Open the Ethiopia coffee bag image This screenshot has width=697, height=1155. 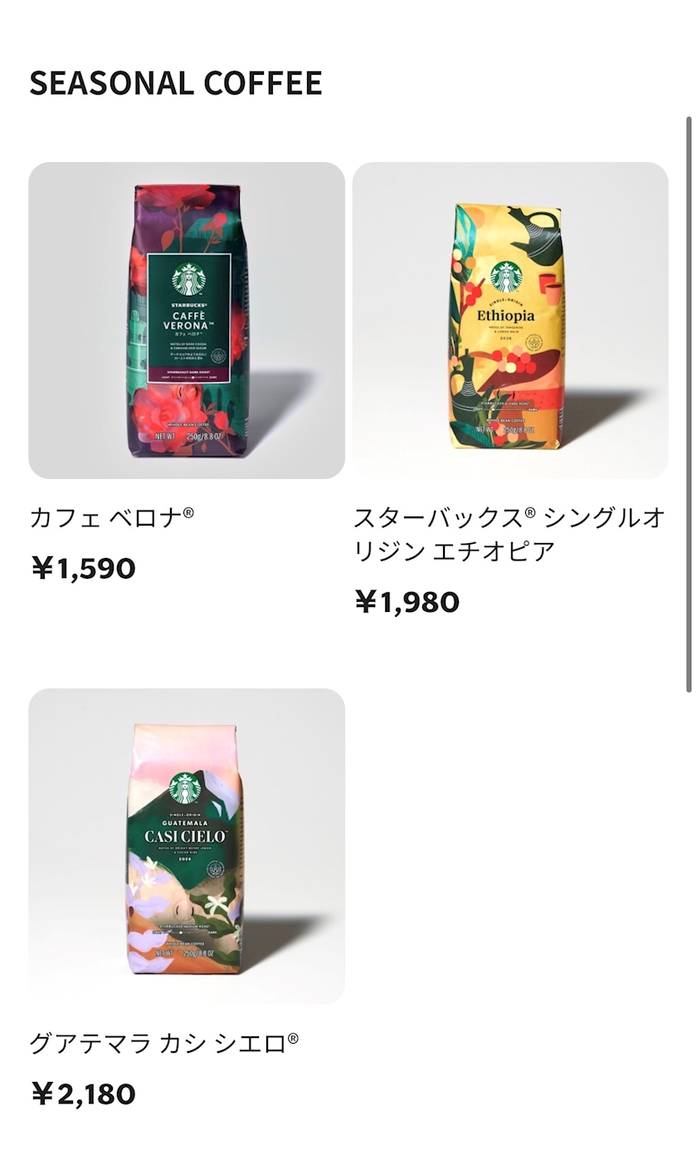click(510, 321)
